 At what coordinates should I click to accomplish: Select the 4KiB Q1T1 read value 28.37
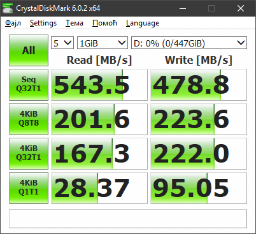coord(99,188)
